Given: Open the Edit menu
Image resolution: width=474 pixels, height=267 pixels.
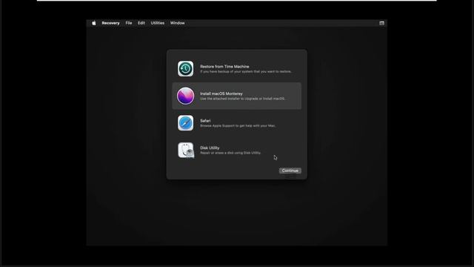Looking at the screenshot, I should tap(141, 23).
